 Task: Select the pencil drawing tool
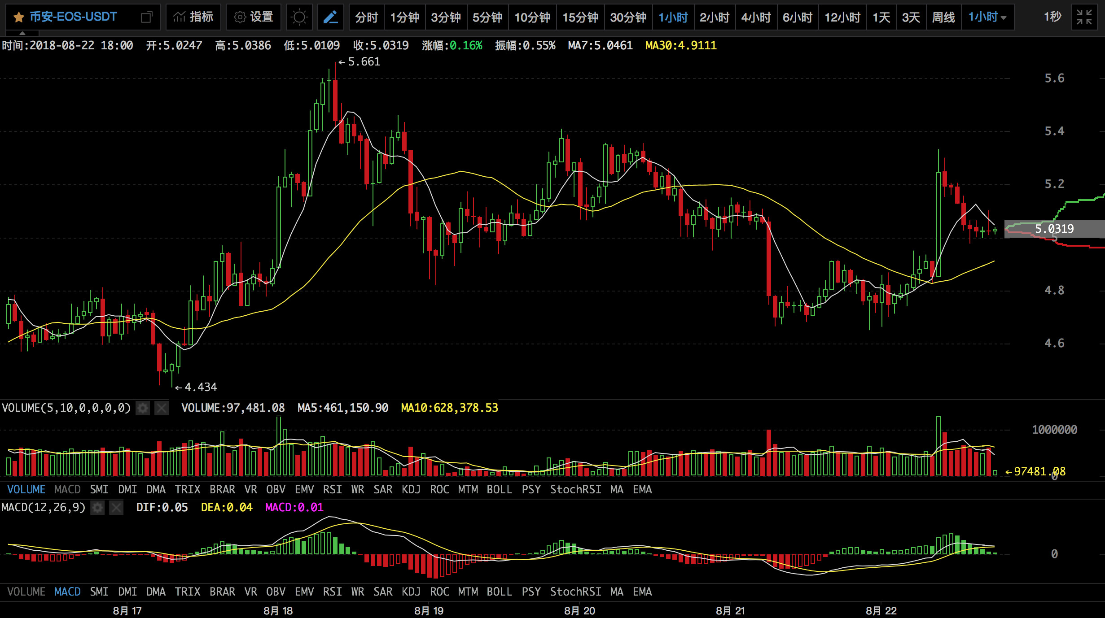coord(331,17)
